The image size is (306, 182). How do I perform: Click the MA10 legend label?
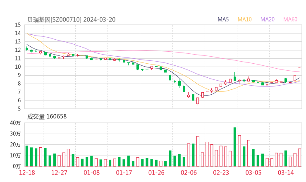click(x=244, y=19)
